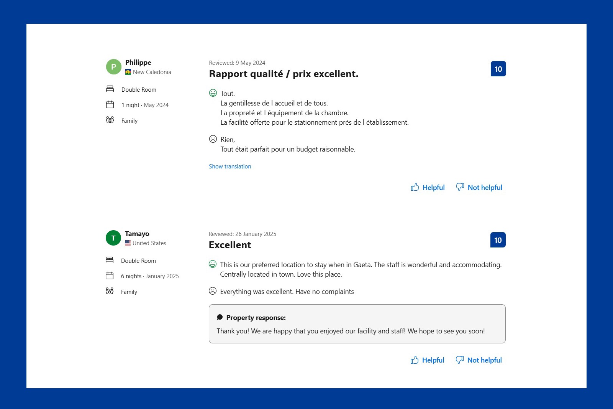Image resolution: width=613 pixels, height=409 pixels.
Task: Click Philippe's green P avatar
Action: point(113,67)
